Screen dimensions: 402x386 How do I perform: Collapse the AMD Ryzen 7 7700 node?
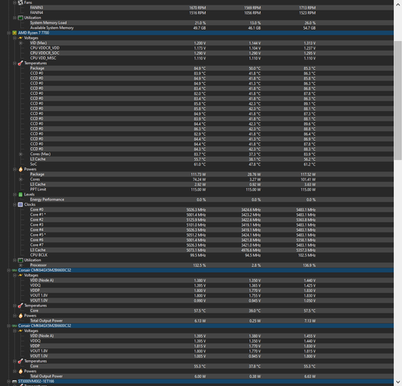click(x=9, y=33)
